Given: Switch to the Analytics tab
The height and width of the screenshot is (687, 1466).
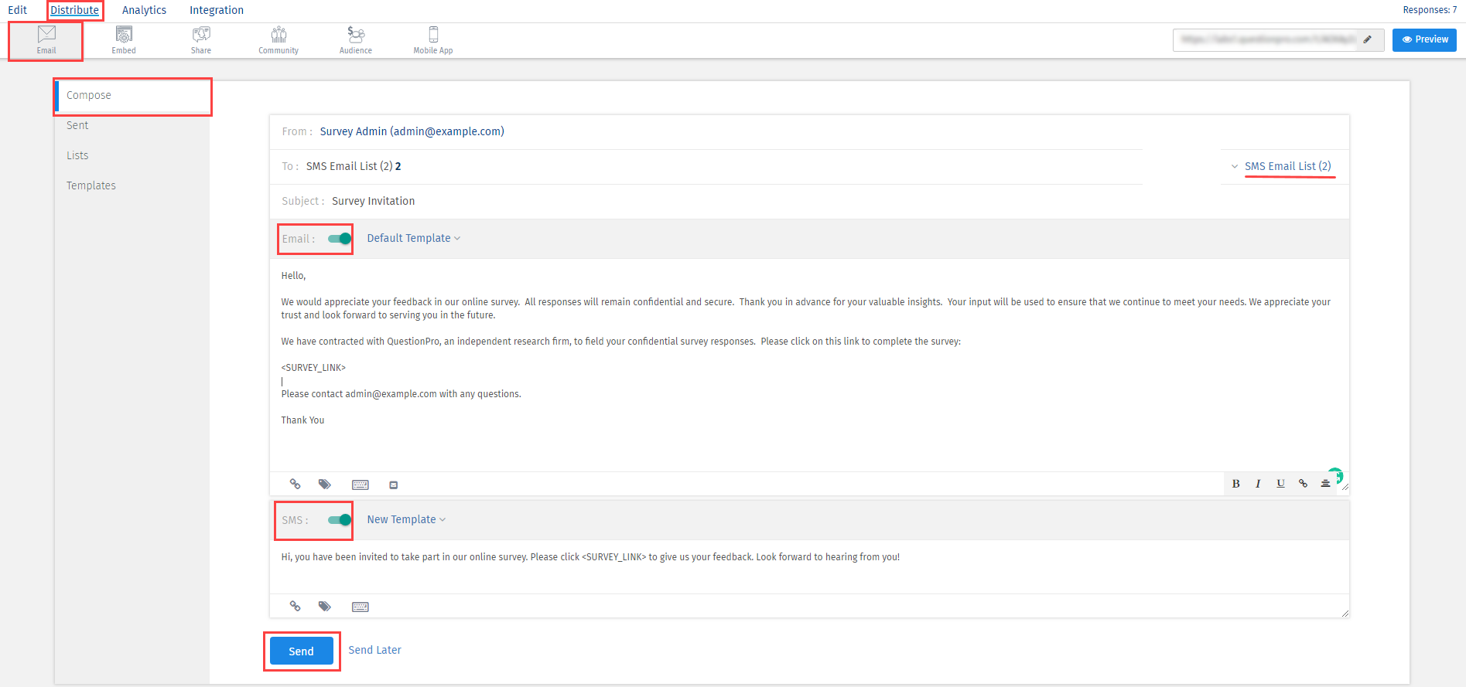Looking at the screenshot, I should pos(144,10).
